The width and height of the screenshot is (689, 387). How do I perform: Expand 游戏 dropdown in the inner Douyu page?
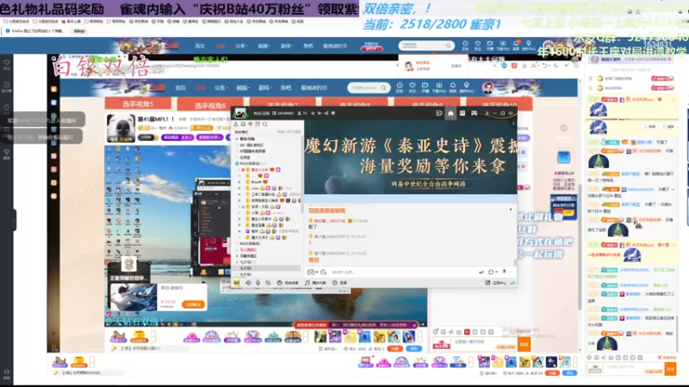tap(264, 88)
